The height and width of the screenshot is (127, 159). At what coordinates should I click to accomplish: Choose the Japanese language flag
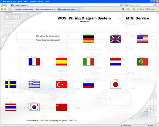pos(115,84)
